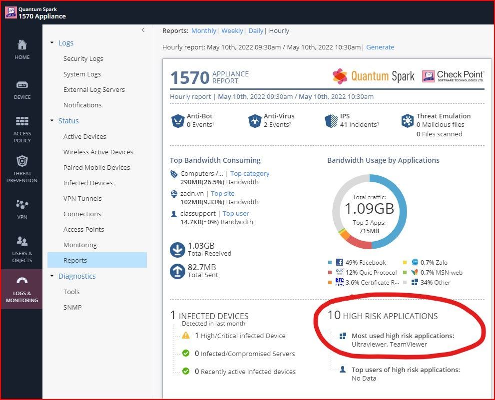Open the VPN network icon

[x=22, y=204]
